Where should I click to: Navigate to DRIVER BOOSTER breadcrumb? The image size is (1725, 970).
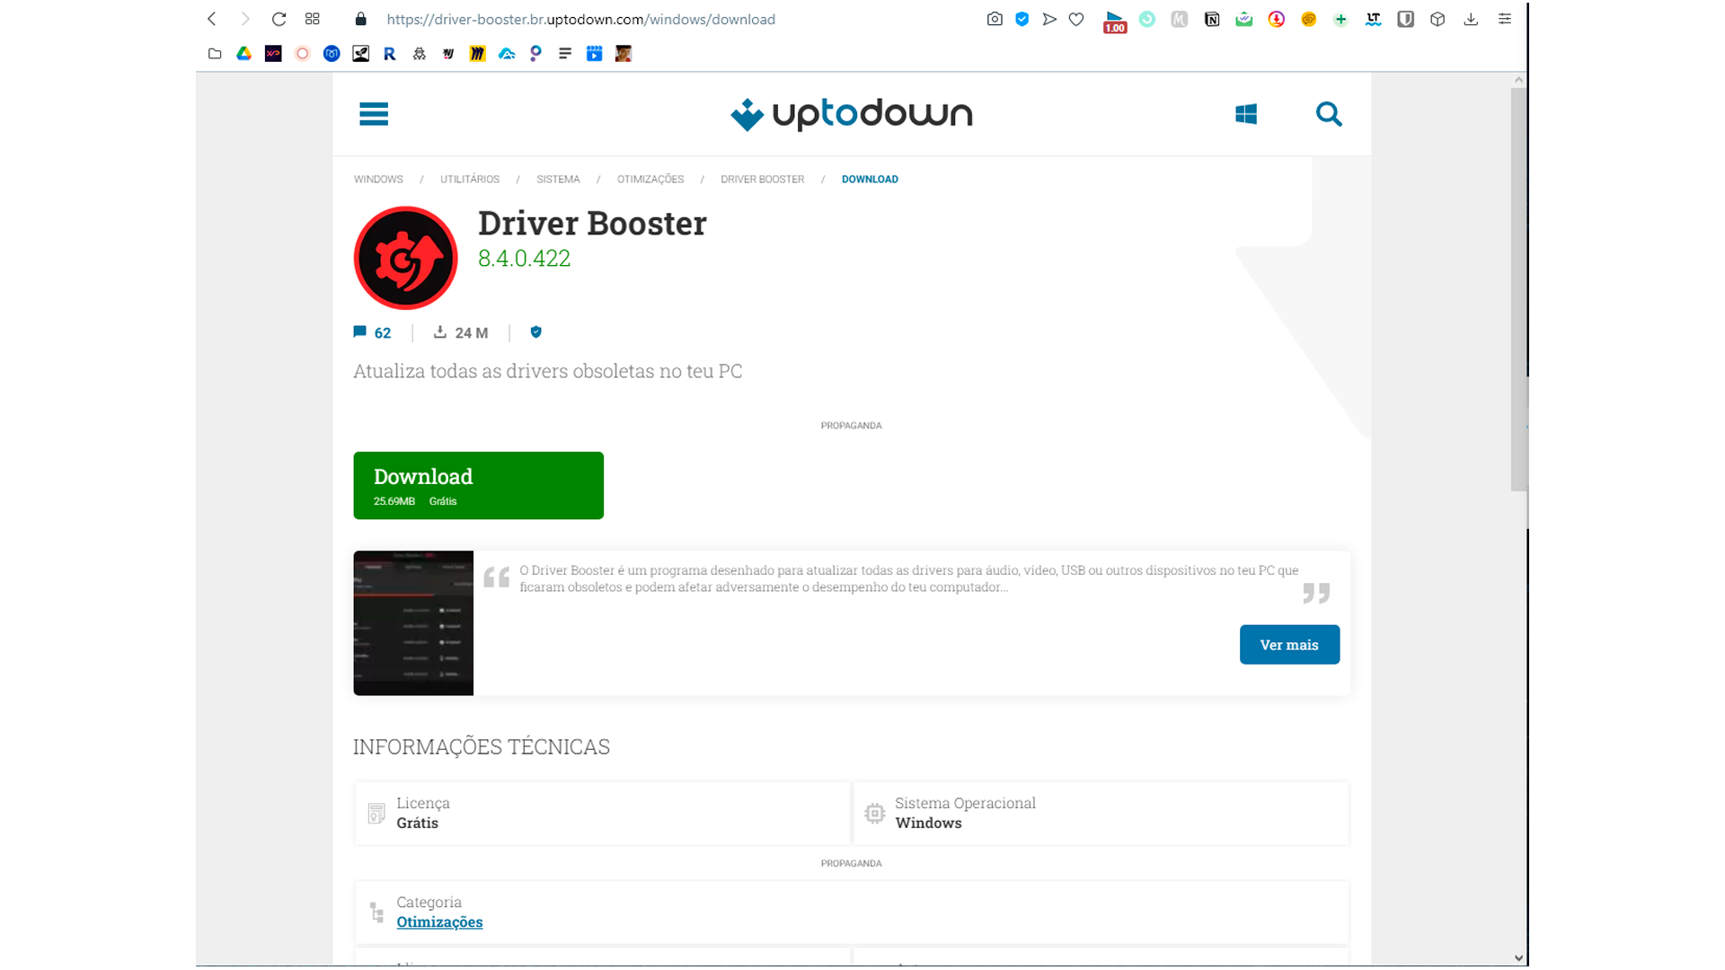[x=762, y=180]
